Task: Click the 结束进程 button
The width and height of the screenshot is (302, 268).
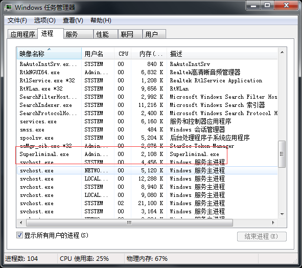Action: coord(262,236)
